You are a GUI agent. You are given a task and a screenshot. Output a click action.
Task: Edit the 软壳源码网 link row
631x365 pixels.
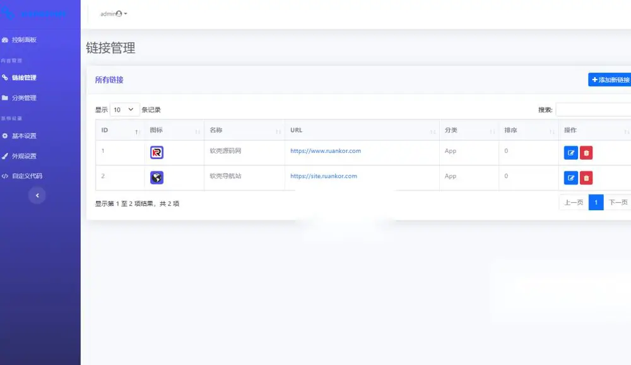click(570, 153)
